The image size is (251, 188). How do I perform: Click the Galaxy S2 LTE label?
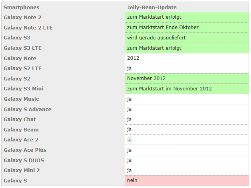22,68
